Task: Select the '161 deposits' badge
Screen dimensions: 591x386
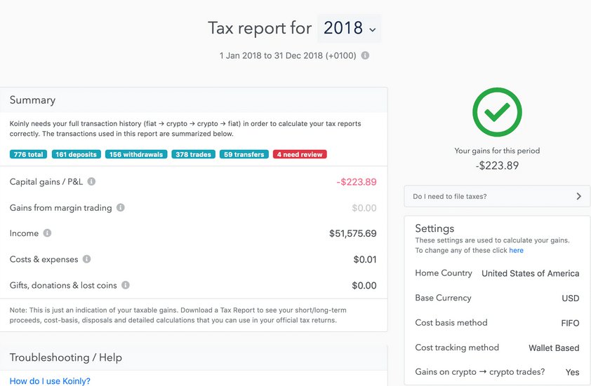Action: tap(76, 154)
